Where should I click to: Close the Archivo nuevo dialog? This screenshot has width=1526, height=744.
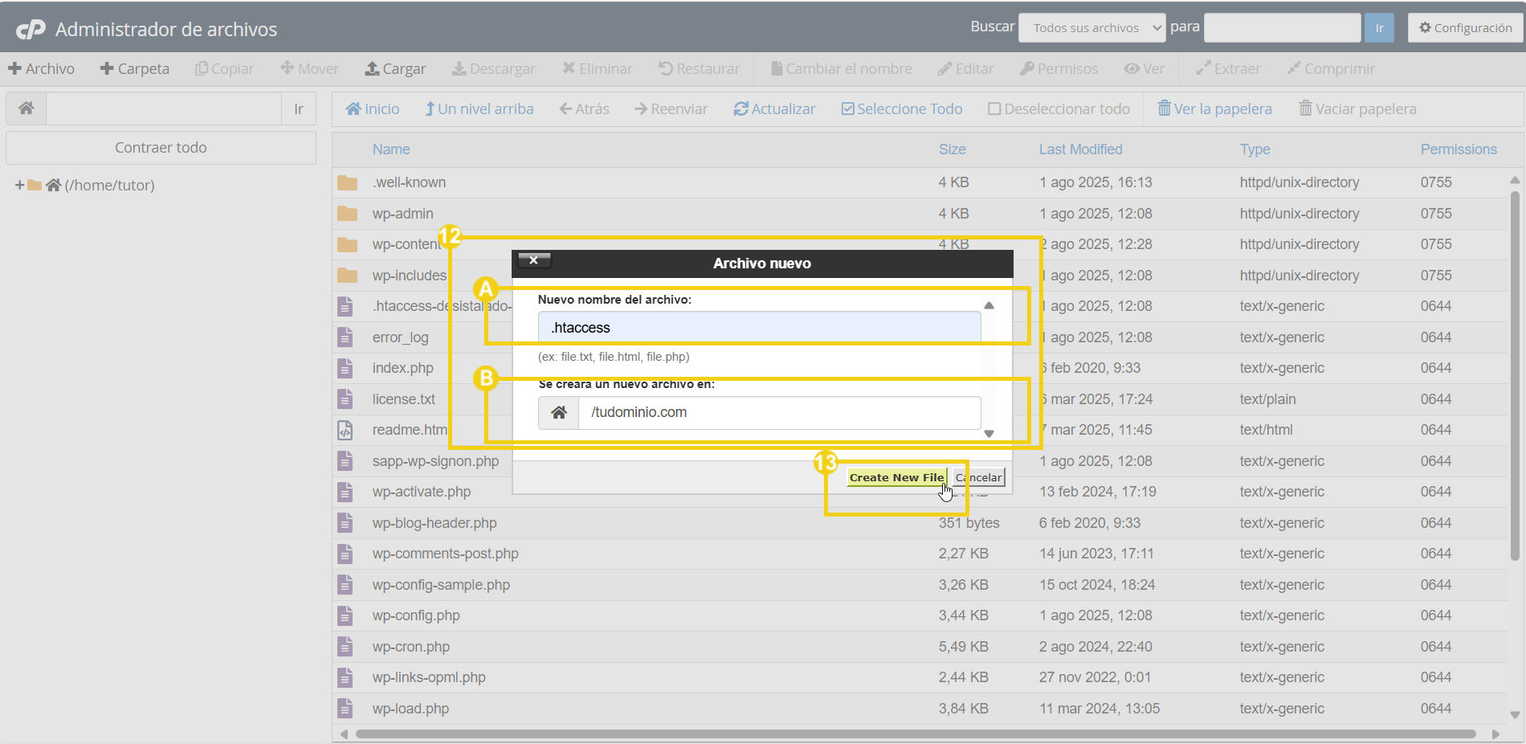click(534, 260)
